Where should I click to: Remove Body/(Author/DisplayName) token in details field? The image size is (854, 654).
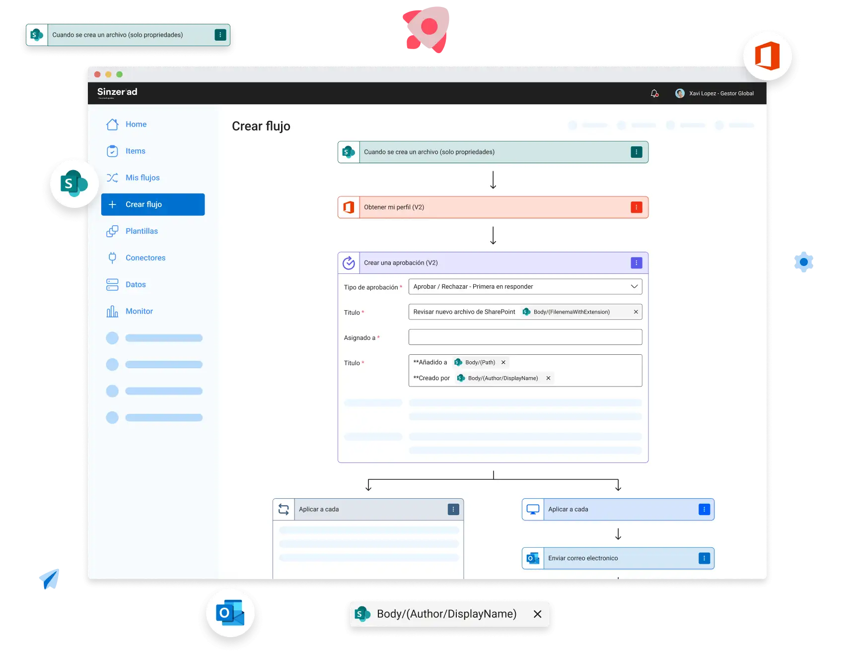click(x=548, y=378)
